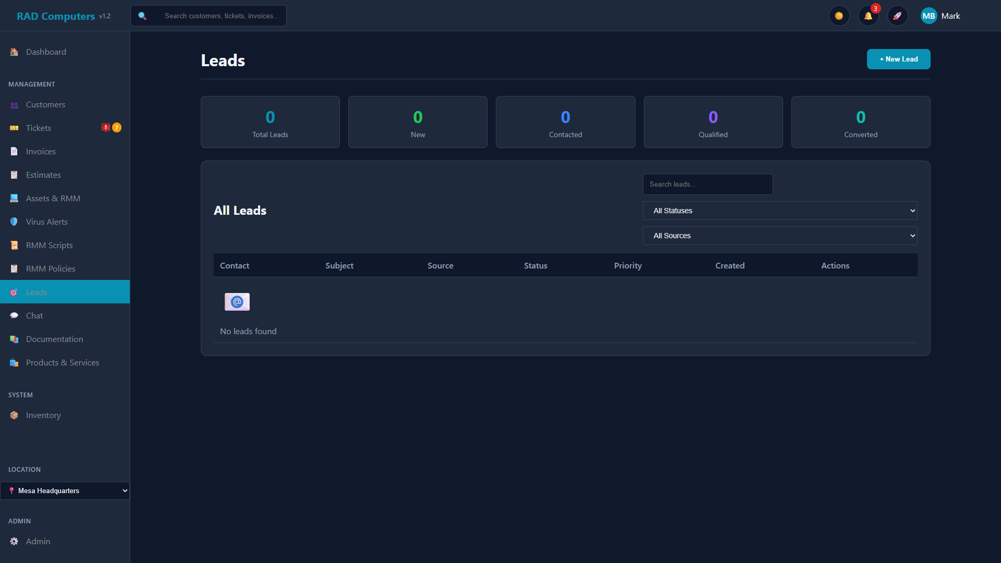The image size is (1001, 563).
Task: Open the Admin gear icon
Action: [14, 541]
